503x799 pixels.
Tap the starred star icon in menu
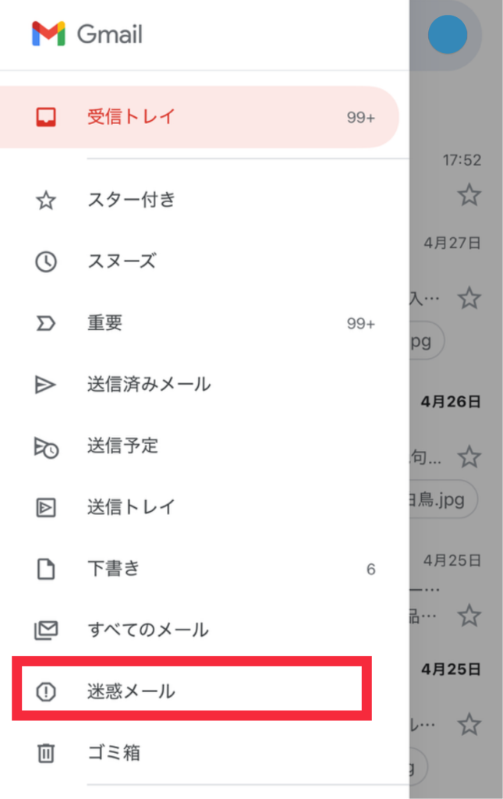click(x=46, y=201)
